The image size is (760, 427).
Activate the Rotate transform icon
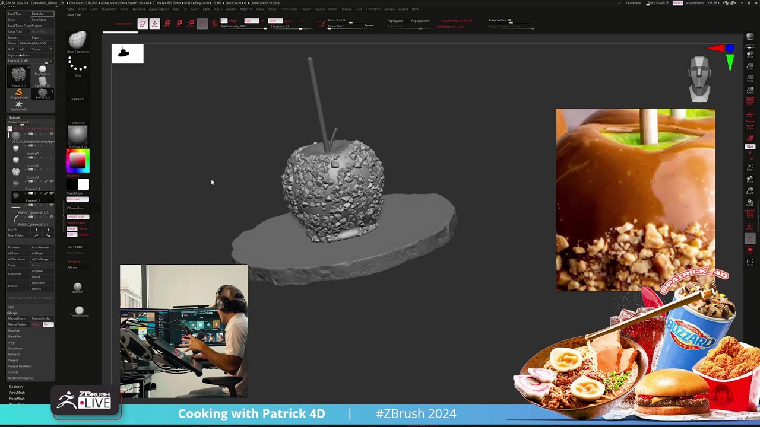191,24
